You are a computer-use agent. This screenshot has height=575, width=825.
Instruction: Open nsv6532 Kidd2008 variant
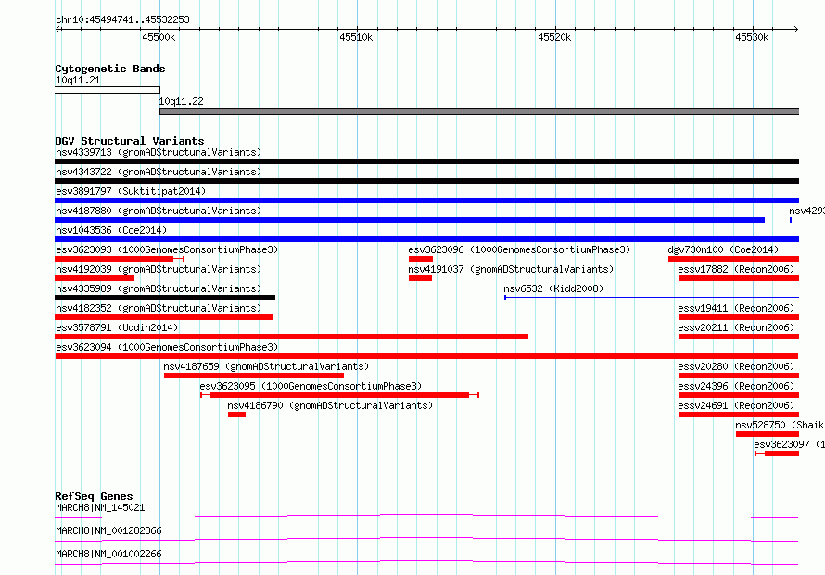click(x=553, y=288)
